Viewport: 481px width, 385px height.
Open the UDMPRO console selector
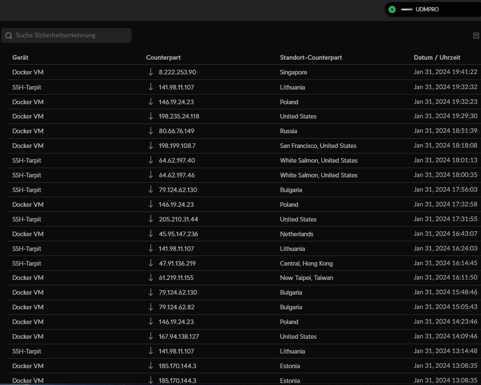[x=427, y=9]
